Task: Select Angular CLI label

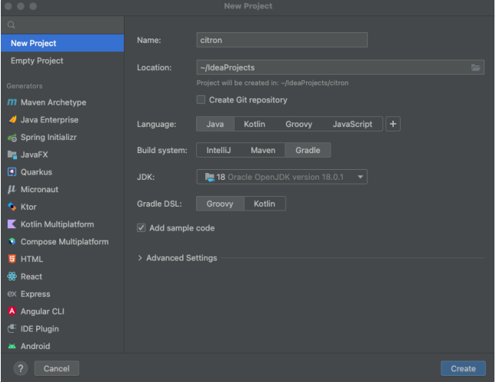Action: point(42,311)
